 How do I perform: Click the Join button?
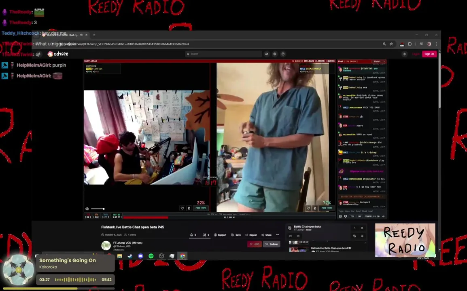tap(255, 244)
